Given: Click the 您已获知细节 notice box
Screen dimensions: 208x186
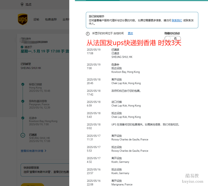Looking at the screenshot, I should click(142, 20).
